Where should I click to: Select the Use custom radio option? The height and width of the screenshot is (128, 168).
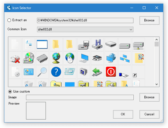pyautogui.click(x=10, y=91)
